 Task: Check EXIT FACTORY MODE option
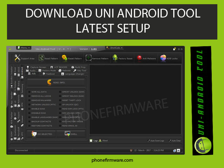click(60, 121)
